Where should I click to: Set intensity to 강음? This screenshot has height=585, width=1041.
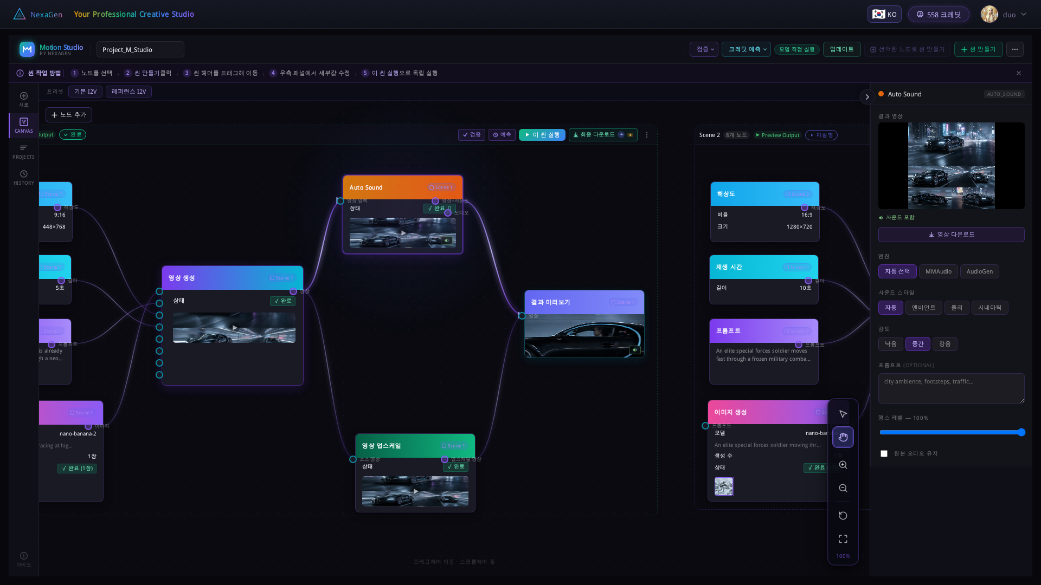tap(945, 344)
